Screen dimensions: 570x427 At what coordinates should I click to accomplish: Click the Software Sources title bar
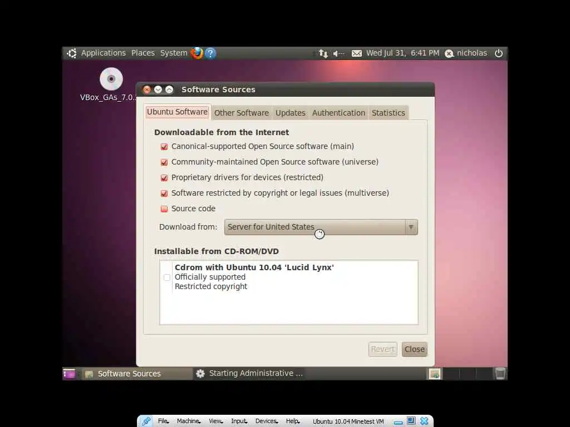[286, 90]
